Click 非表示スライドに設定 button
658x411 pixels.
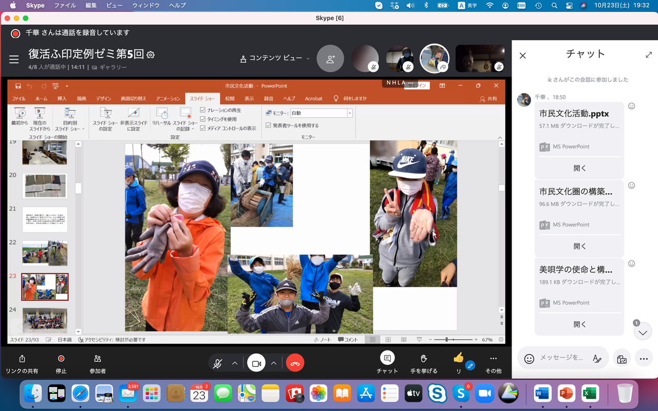coord(134,119)
